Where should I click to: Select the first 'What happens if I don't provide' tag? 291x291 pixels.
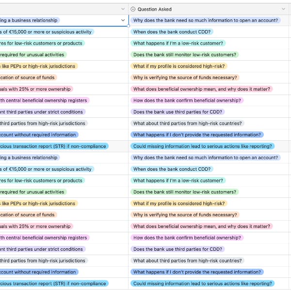point(197,135)
